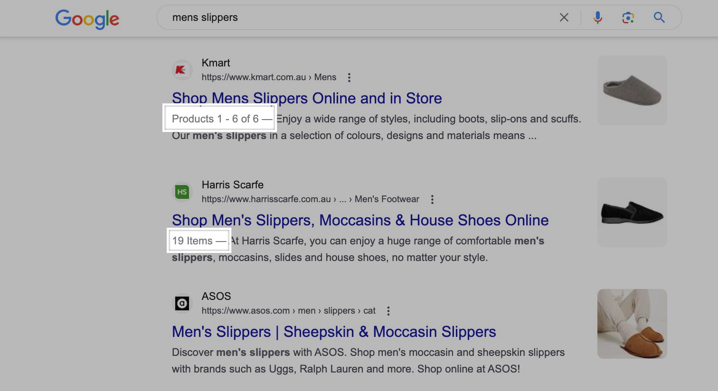
Task: Open 'Shop Mens Slippers Online and in Store'
Action: tap(307, 98)
